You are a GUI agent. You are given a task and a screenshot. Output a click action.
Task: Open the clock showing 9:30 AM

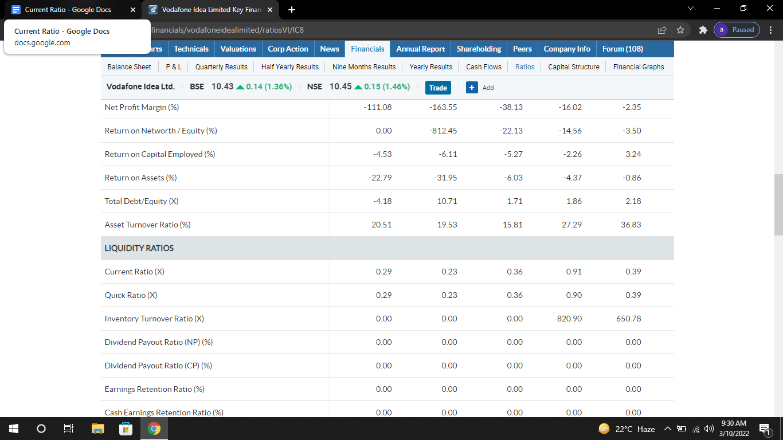[734, 429]
